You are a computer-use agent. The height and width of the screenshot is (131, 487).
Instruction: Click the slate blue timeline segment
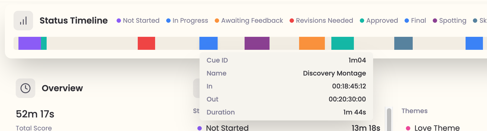[x=403, y=43]
